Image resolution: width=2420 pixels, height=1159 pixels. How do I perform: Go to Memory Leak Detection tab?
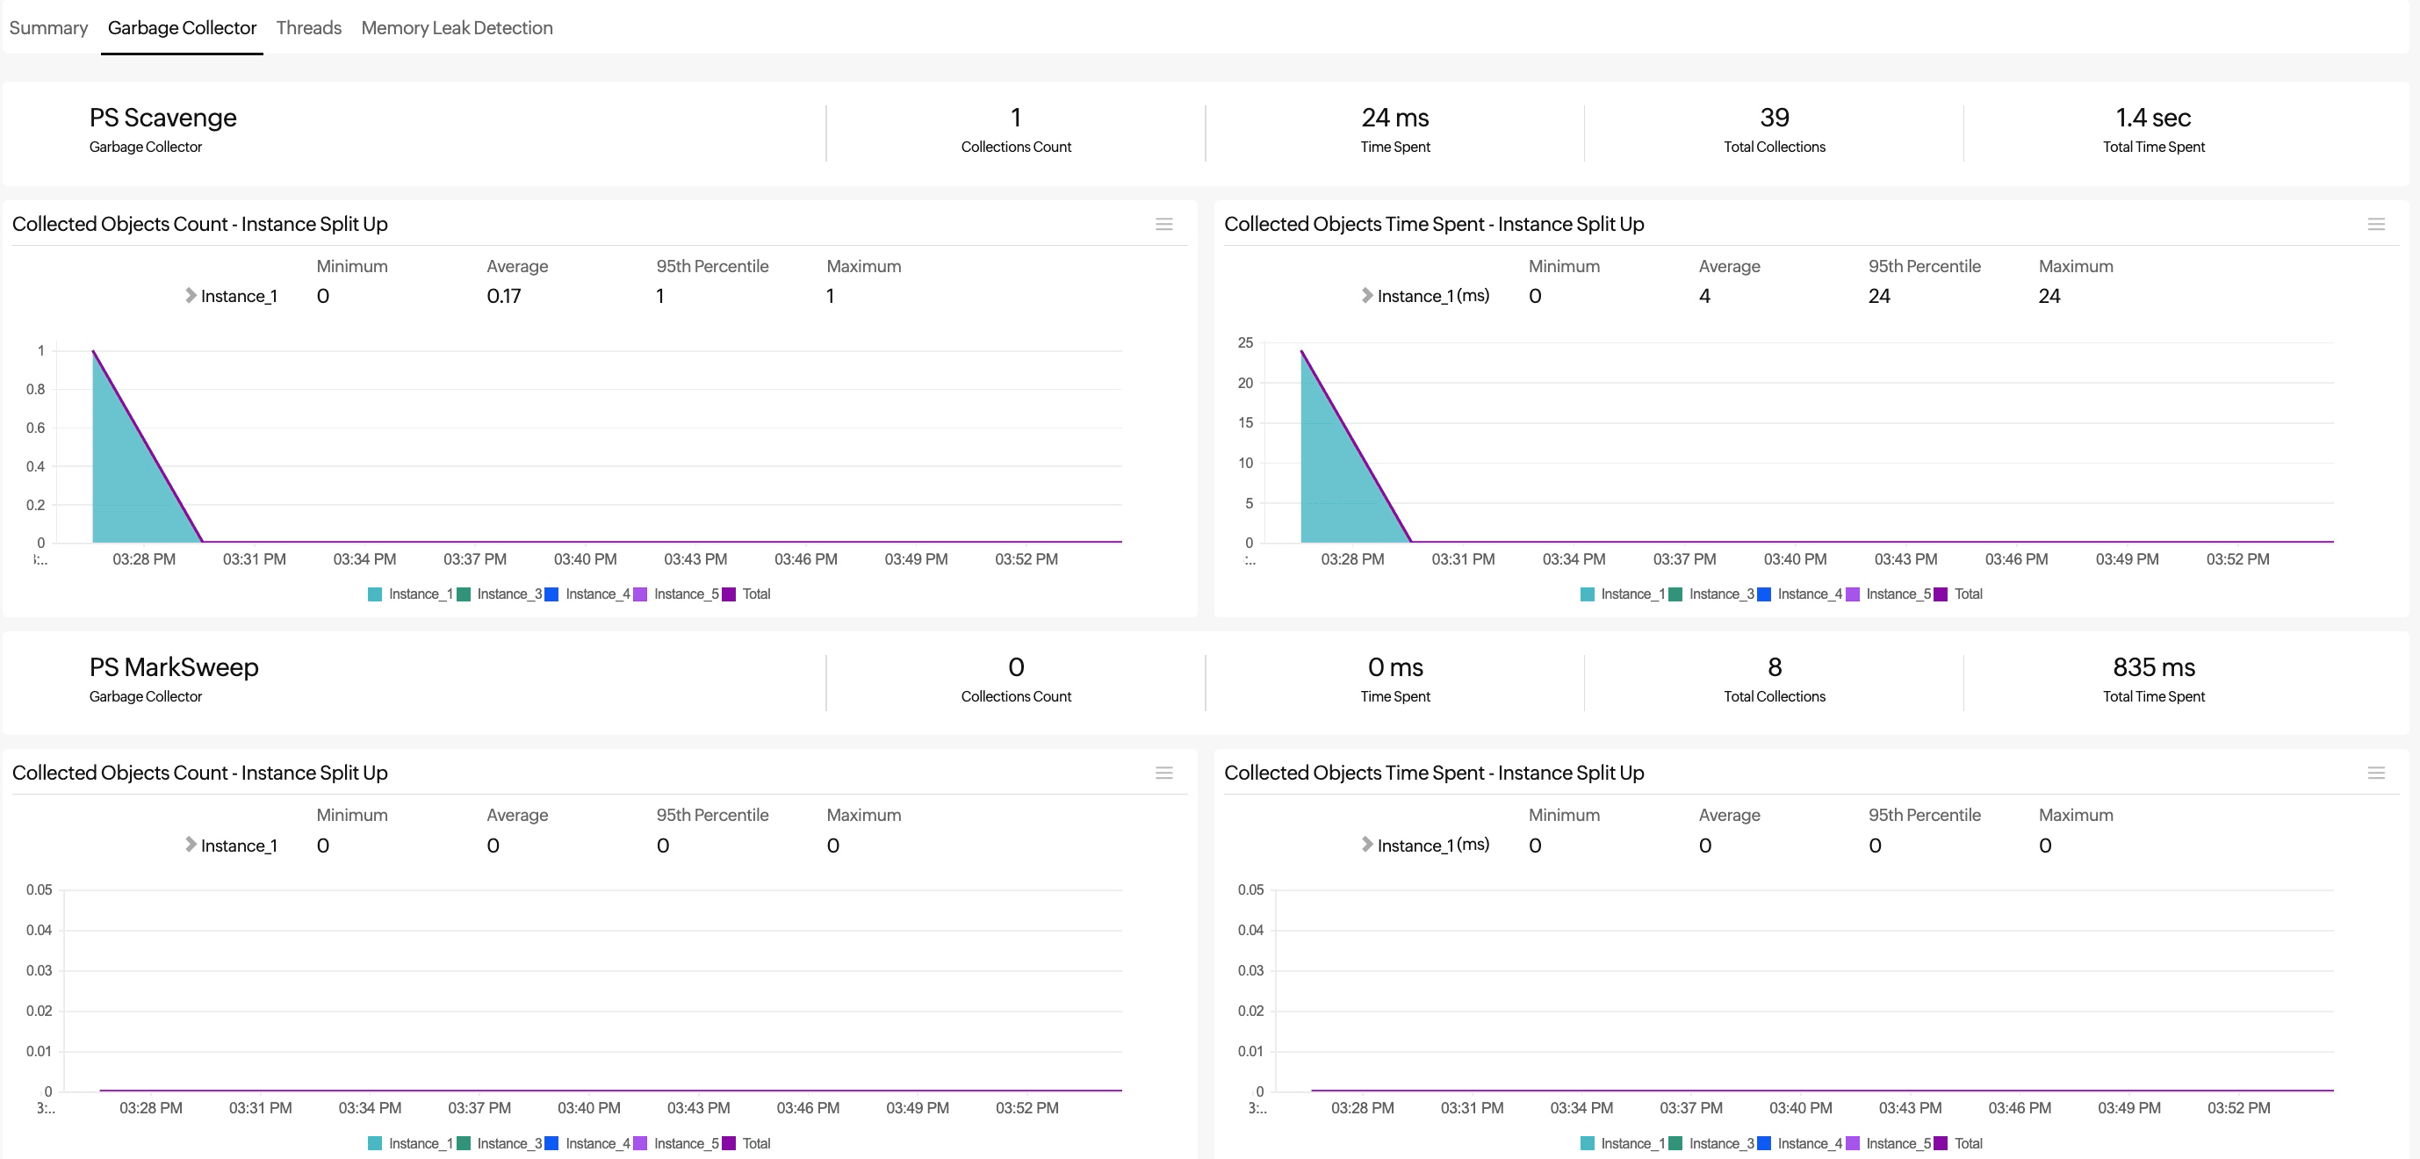pyautogui.click(x=457, y=27)
